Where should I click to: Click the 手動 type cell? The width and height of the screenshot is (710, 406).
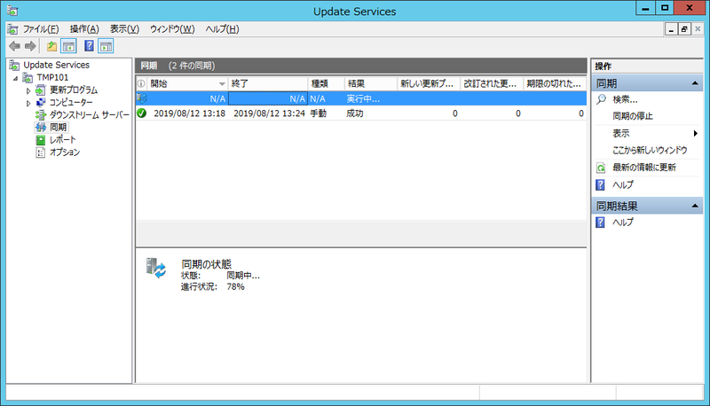[319, 113]
